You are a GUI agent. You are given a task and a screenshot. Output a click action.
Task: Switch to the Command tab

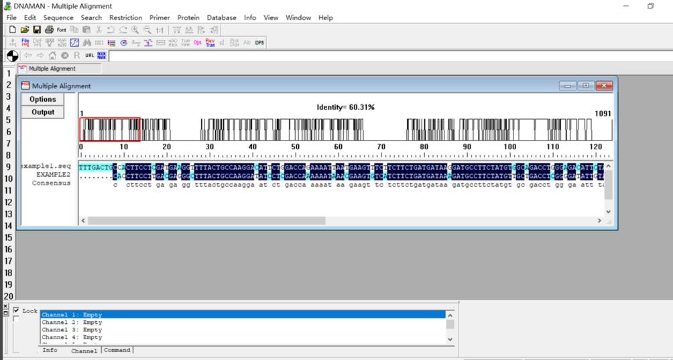[117, 350]
